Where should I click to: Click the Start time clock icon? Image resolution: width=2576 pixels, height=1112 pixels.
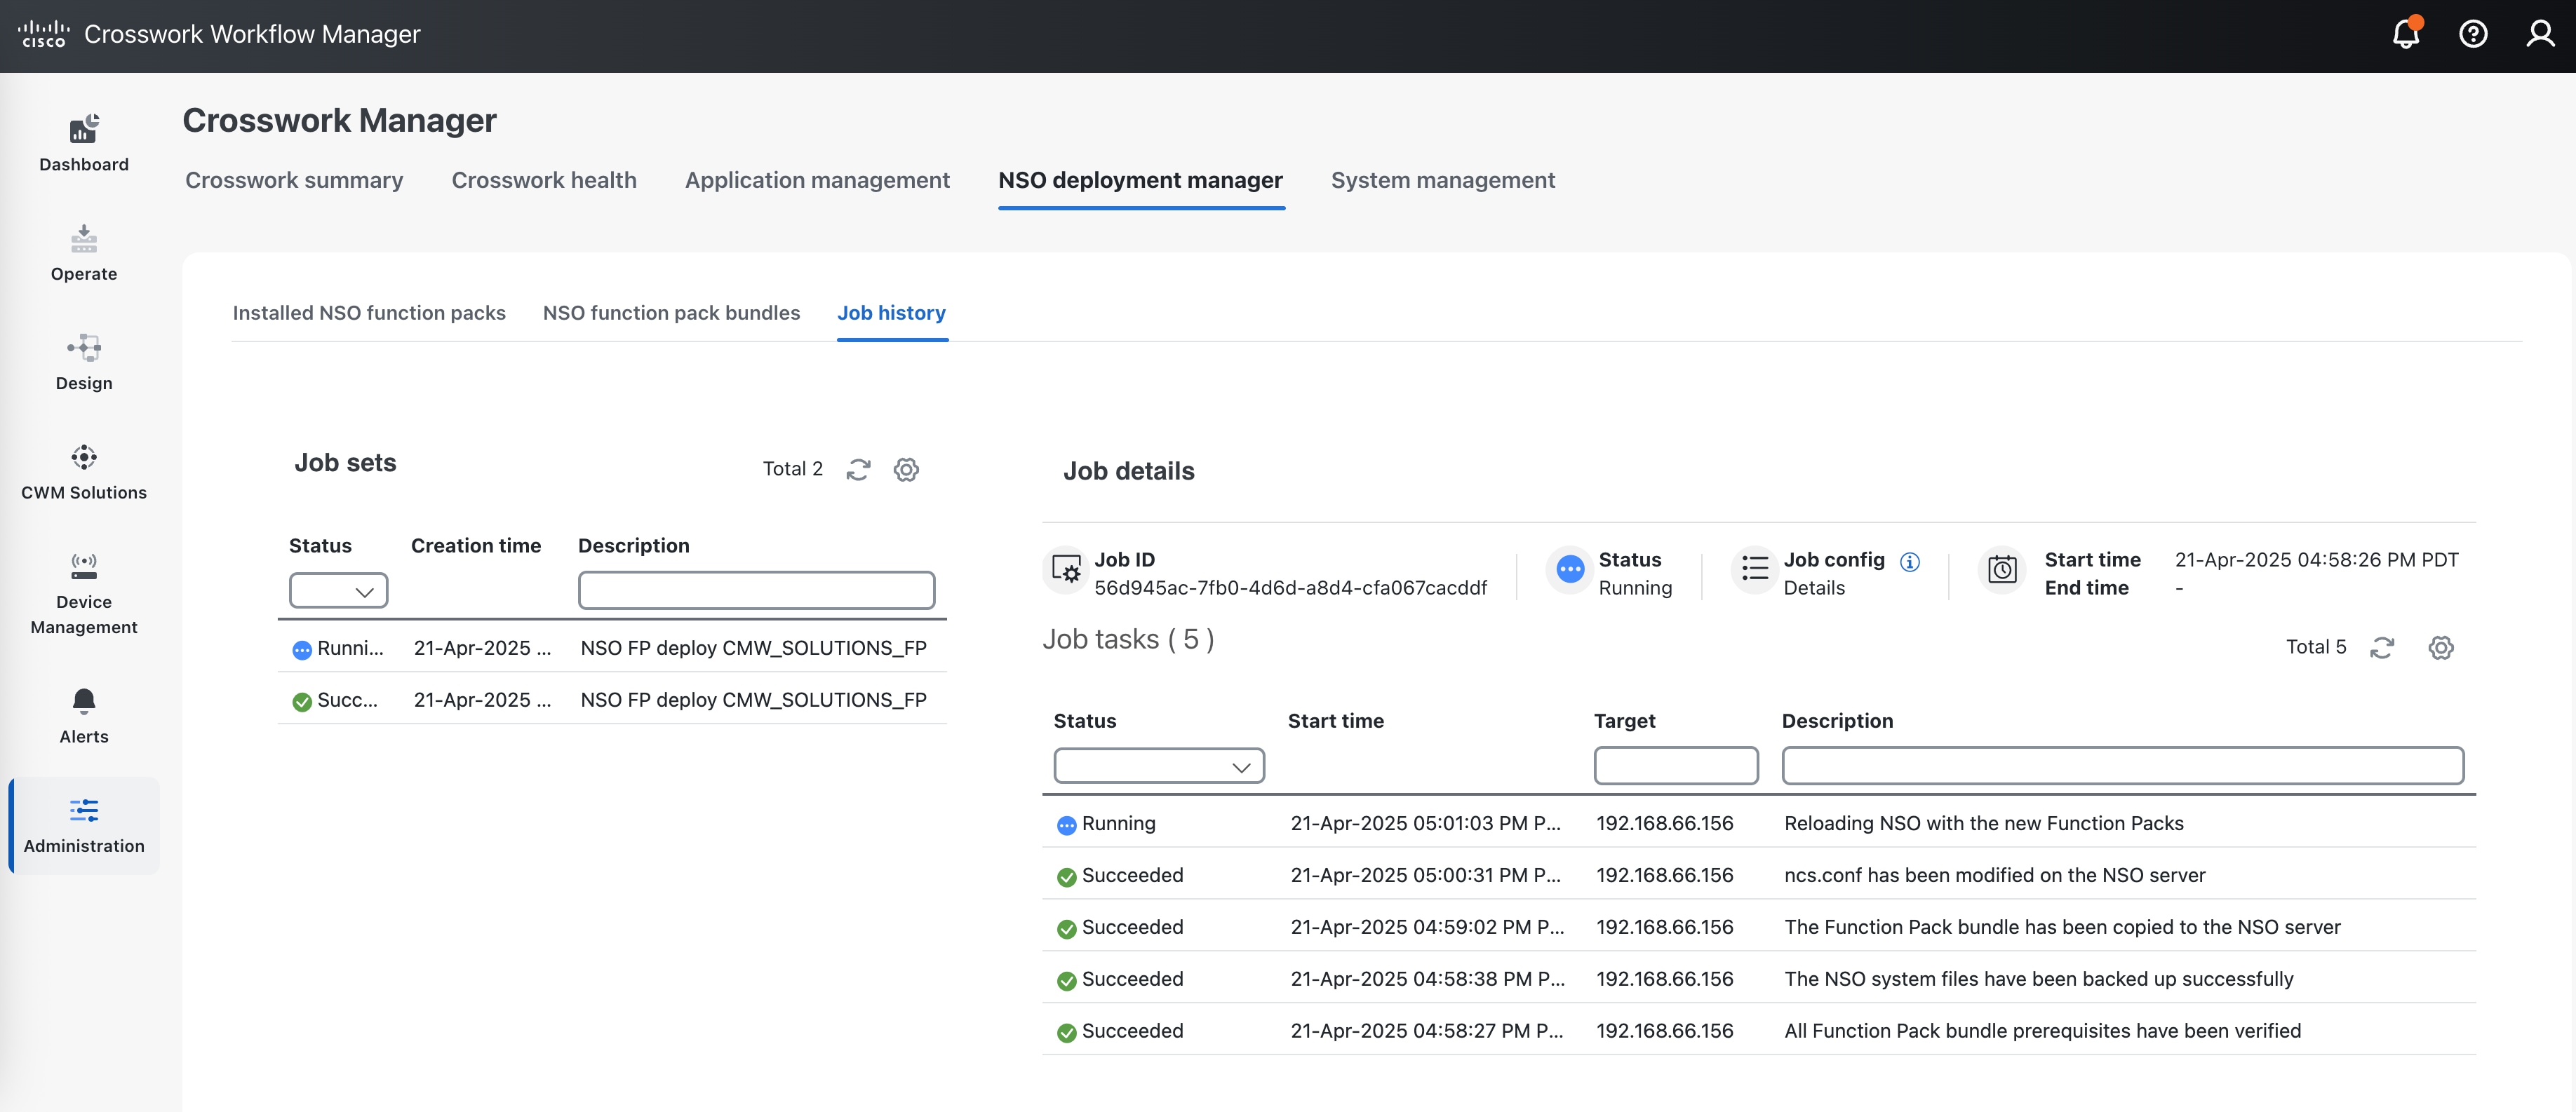[2002, 569]
